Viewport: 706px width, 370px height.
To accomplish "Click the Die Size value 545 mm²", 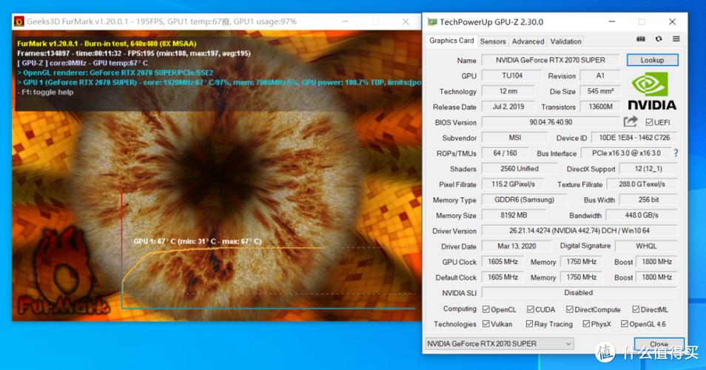I will coord(600,91).
